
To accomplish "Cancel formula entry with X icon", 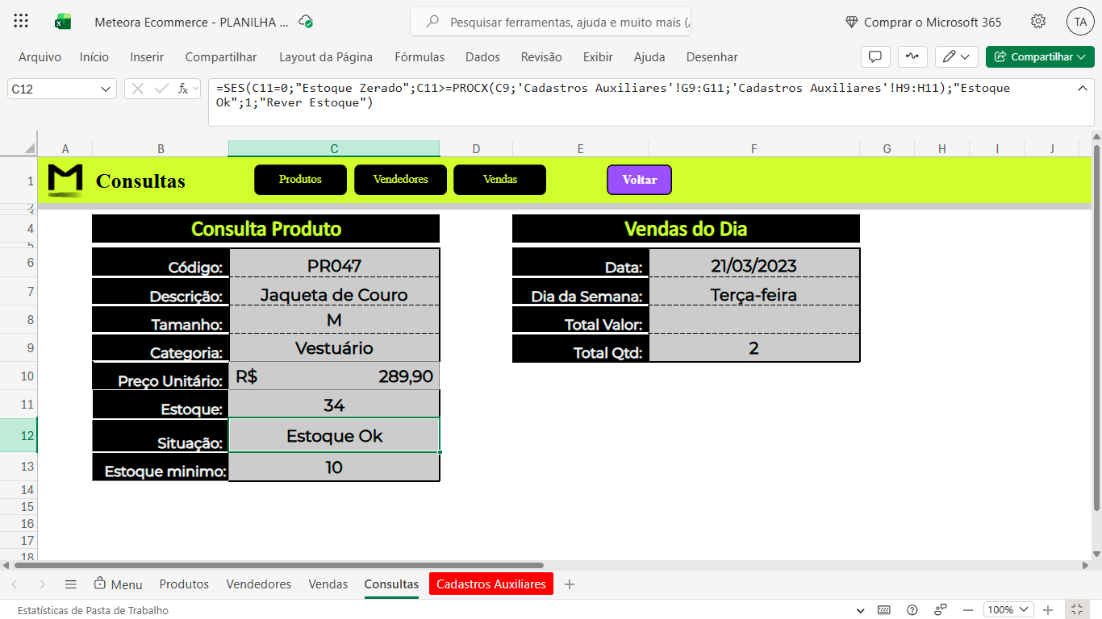I will 138,89.
